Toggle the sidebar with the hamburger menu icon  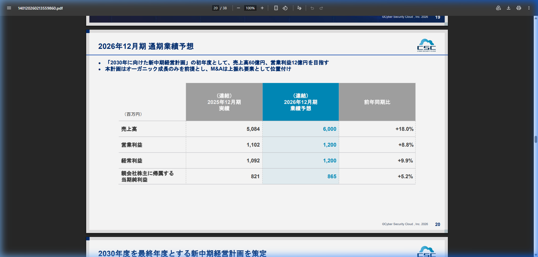coord(9,8)
